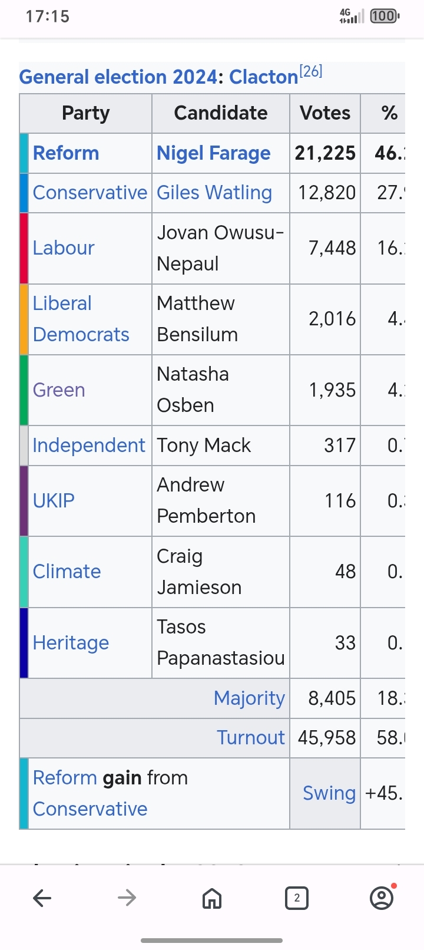Open the tabs switcher showing 2

297,898
